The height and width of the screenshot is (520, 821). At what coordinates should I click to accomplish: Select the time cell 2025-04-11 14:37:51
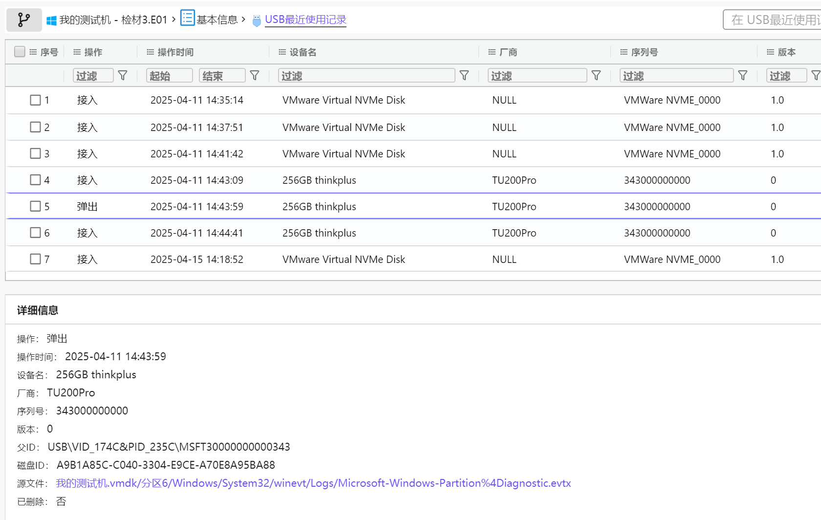pos(197,127)
